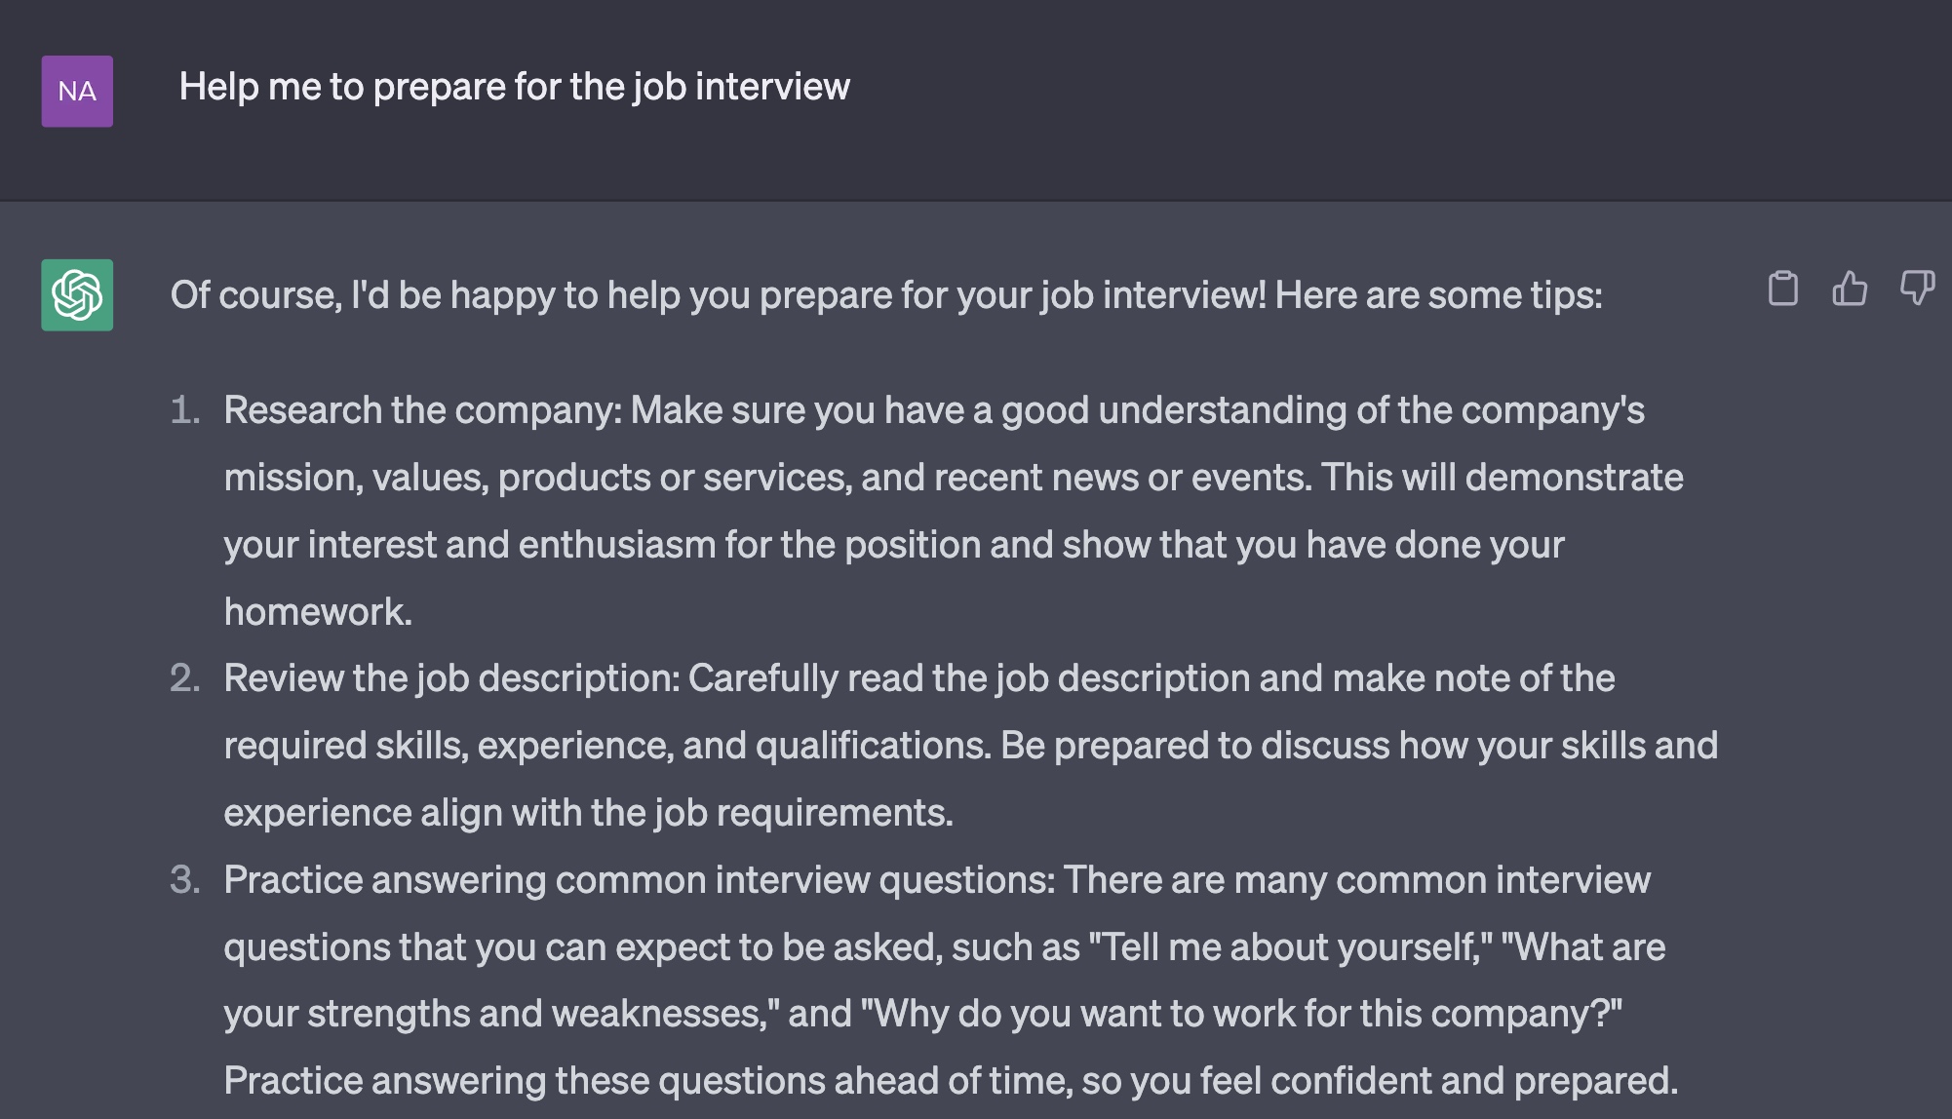Click the final line 'Practice answering these questions ahead'
1952x1119 pixels.
point(951,1081)
